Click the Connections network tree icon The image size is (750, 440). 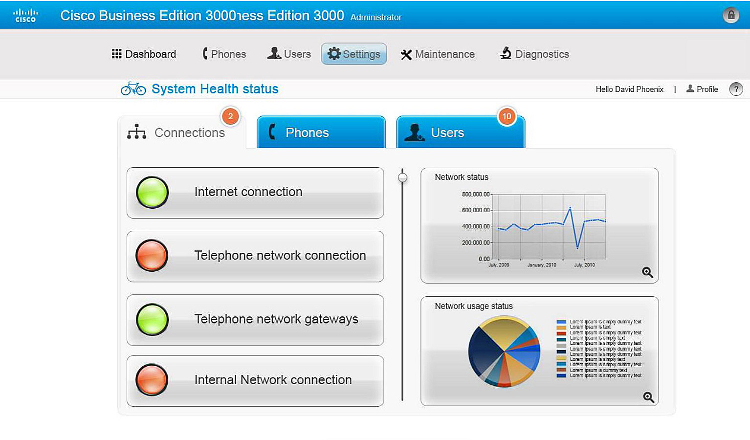point(136,132)
